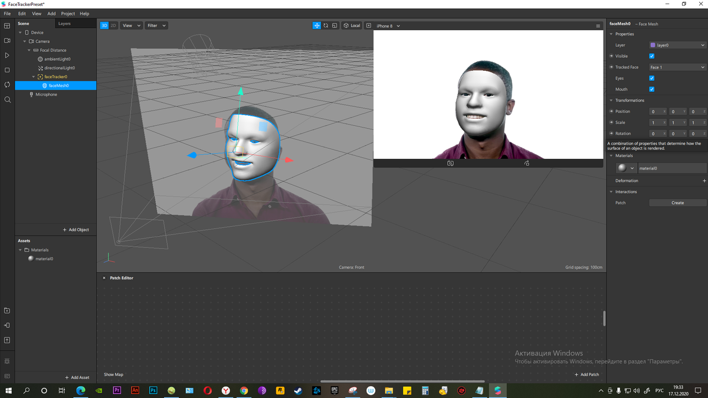Click the patch arrow next to Rotation
The height and width of the screenshot is (398, 708).
(x=611, y=133)
